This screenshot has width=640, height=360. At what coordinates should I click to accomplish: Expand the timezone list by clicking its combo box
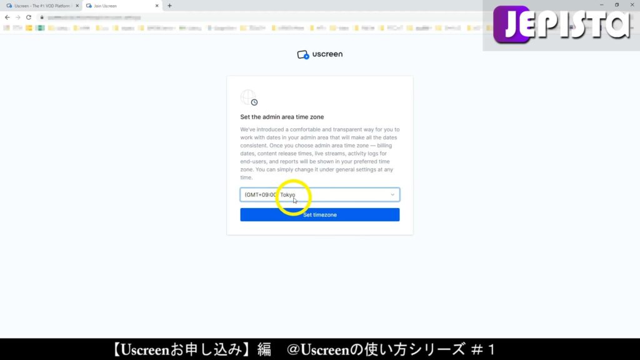click(x=319, y=194)
